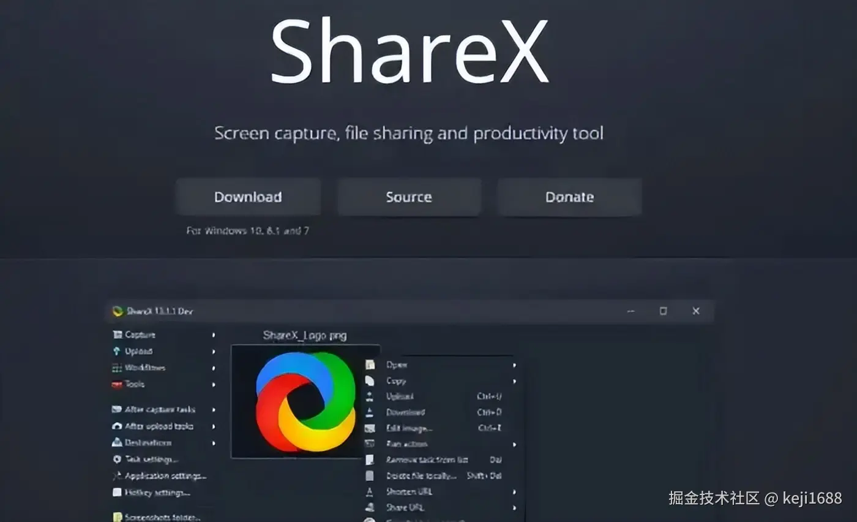Expand the Destinations submenu arrow

coord(214,442)
